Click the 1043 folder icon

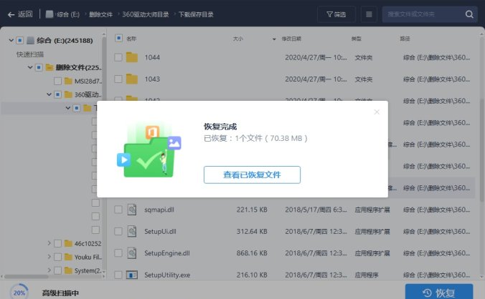point(132,79)
